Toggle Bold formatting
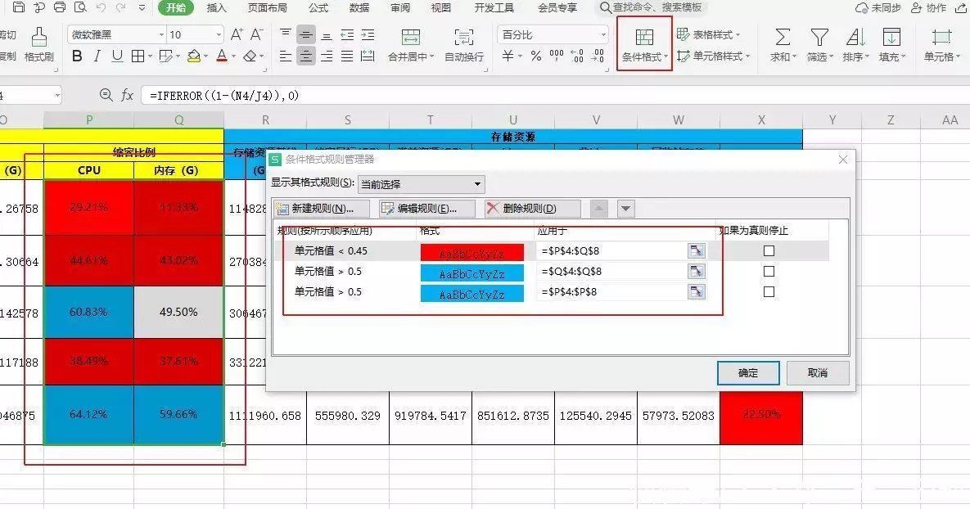 (x=77, y=56)
